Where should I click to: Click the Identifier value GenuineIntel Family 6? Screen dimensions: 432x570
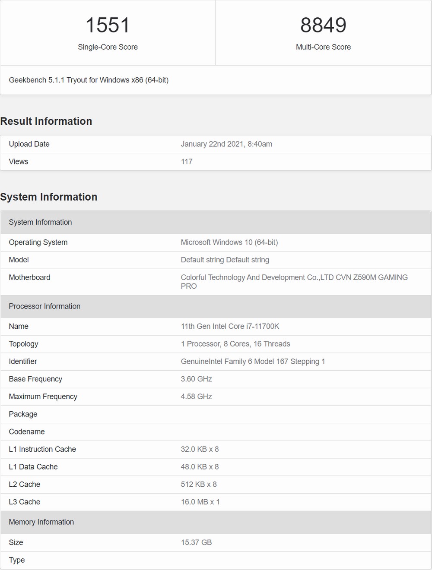[x=253, y=361]
